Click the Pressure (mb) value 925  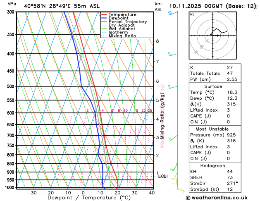[231, 135]
